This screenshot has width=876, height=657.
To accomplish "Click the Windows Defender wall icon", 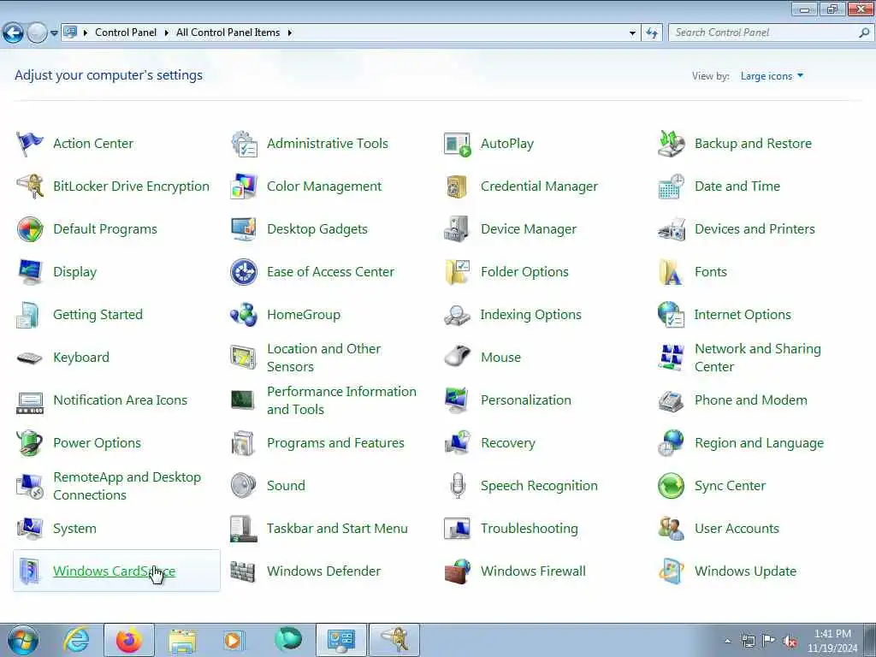I will (x=244, y=571).
